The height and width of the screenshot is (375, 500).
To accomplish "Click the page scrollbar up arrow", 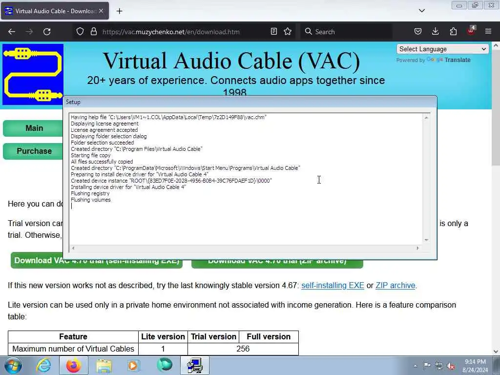I will click(496, 45).
